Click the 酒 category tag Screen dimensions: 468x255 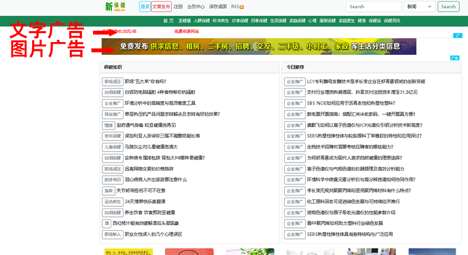coord(106,223)
